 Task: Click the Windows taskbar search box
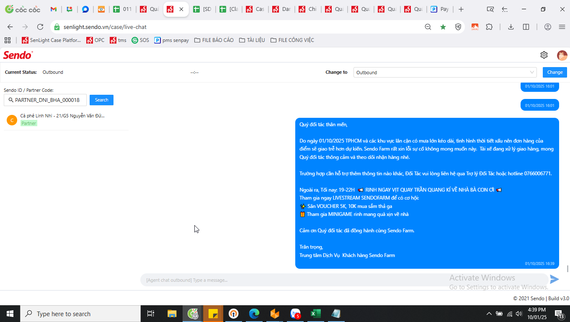click(x=80, y=314)
